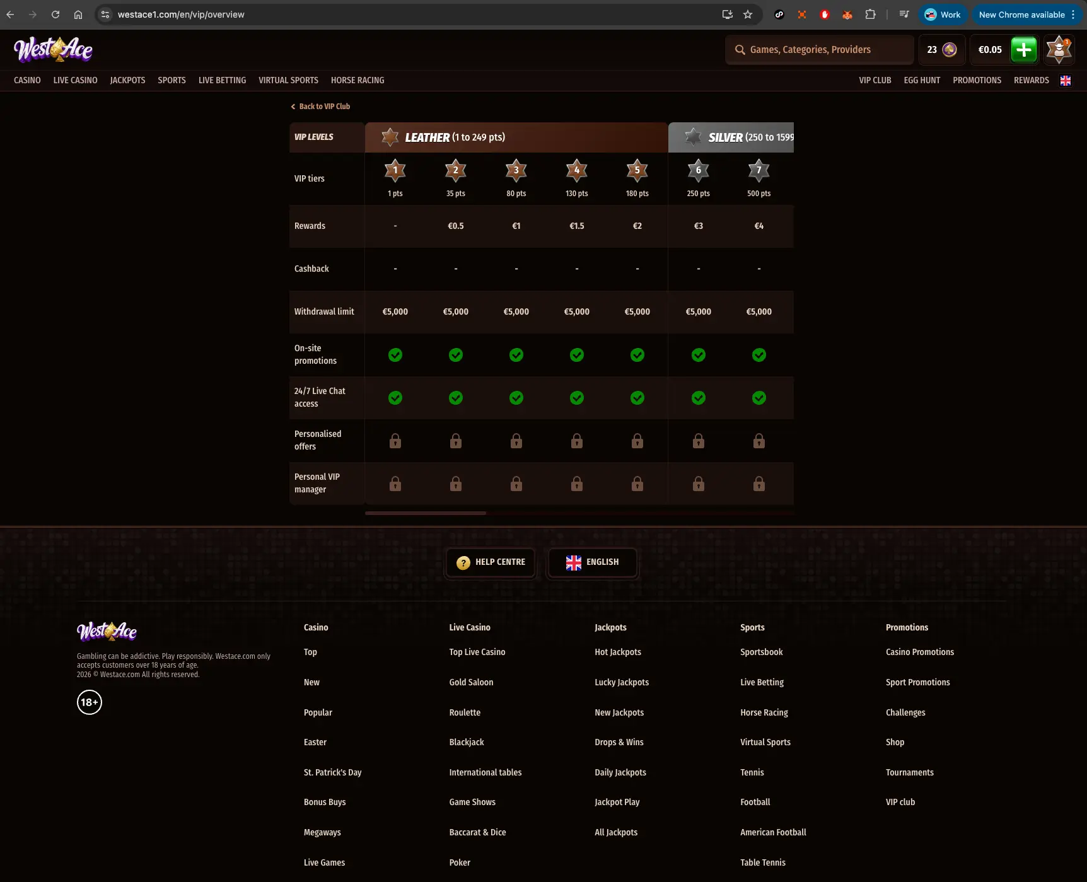Click On-site promotions checkmark under tier 5
The image size is (1087, 882).
click(637, 355)
